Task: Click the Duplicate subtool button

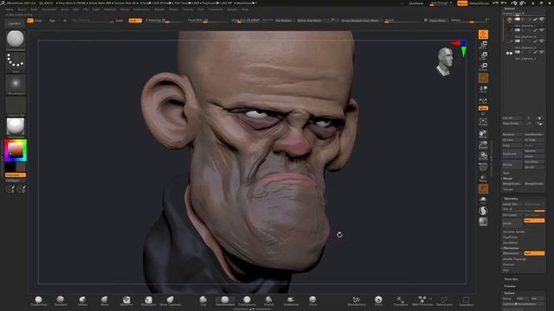Action: [x=512, y=154]
